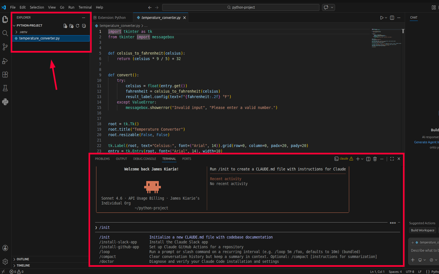Select the Python extension icon in activity bar
Viewport: 439px width, 274px height.
point(5,102)
